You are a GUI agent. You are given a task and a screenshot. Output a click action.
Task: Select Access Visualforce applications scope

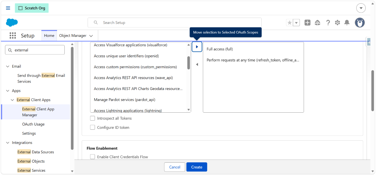click(138, 45)
